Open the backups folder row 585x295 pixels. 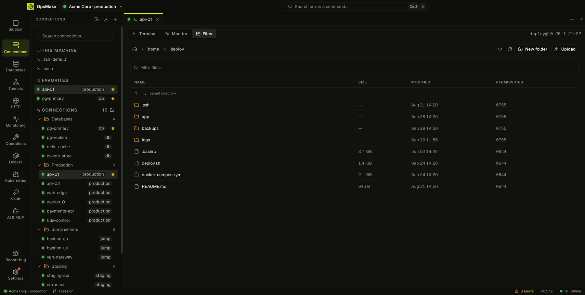[354, 128]
